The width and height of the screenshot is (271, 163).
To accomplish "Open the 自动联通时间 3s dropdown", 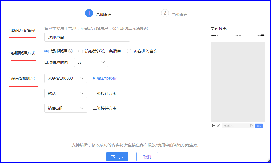I will click(x=91, y=62).
